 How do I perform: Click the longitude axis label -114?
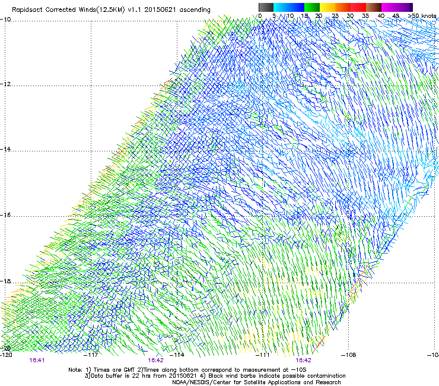(x=177, y=355)
